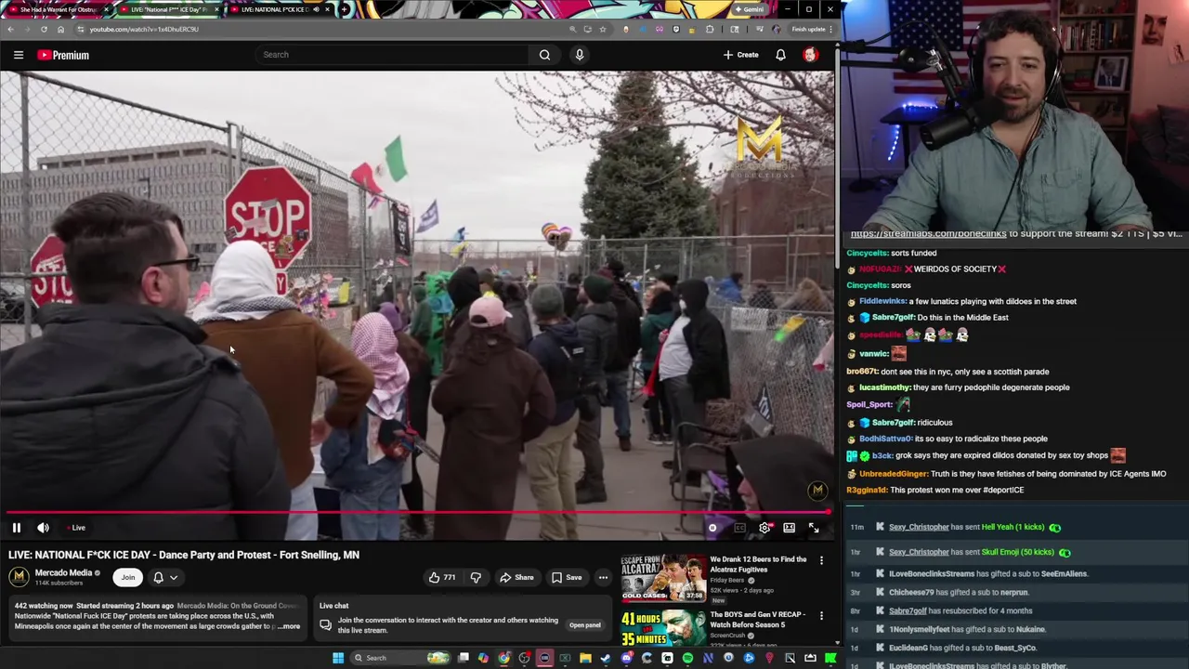Click the Create video button
The width and height of the screenshot is (1189, 669).
click(x=740, y=55)
